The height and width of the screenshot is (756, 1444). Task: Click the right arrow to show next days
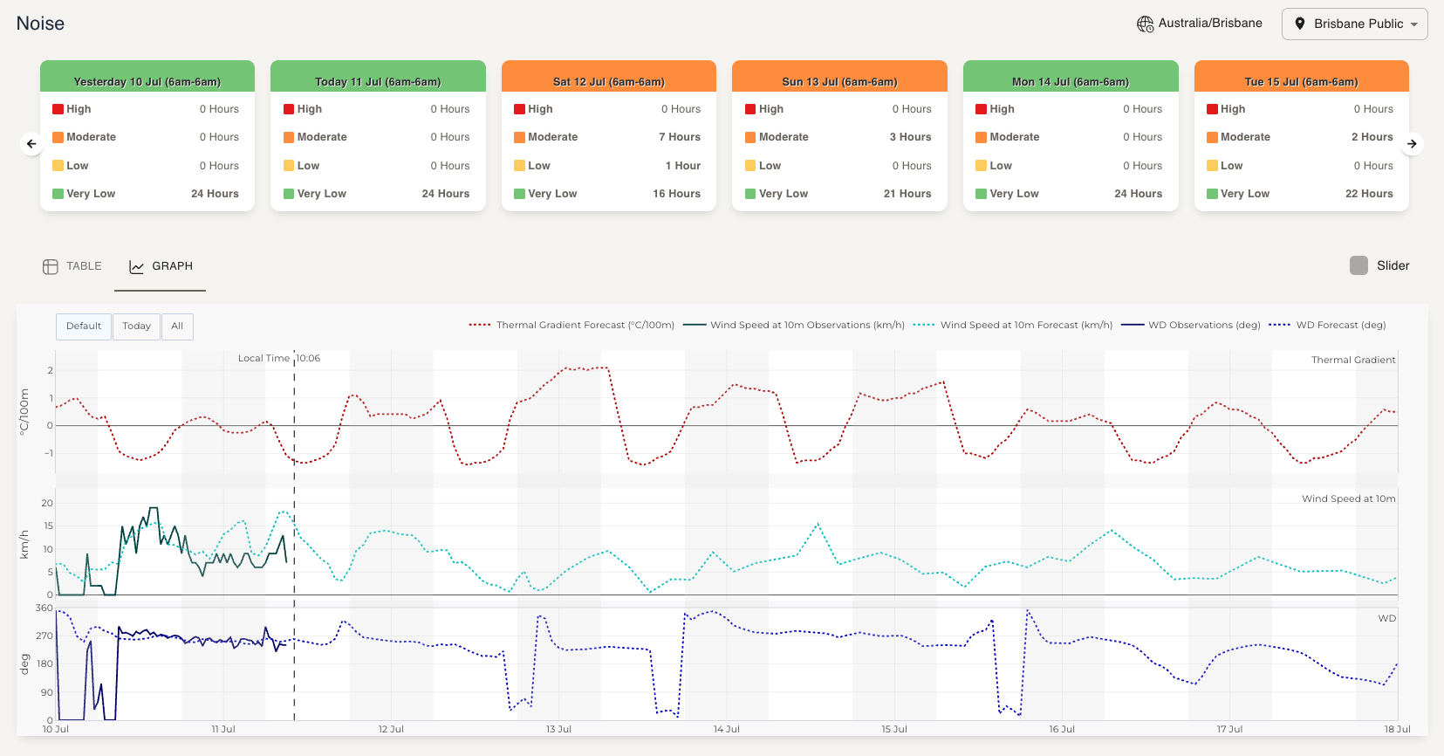click(1412, 144)
